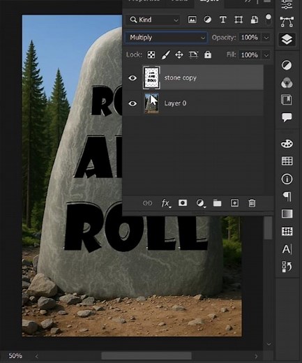Add a layer mask
The width and height of the screenshot is (302, 363).
click(183, 203)
